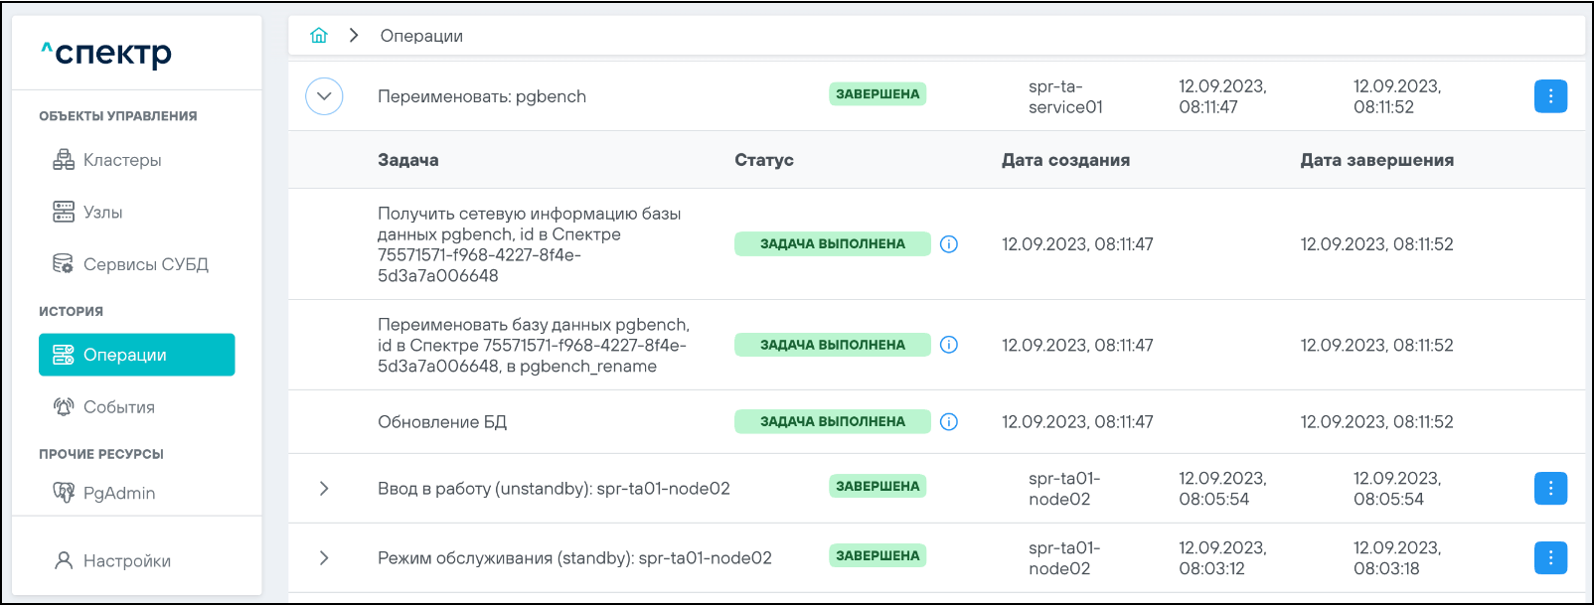Viewport: 1594px width, 606px height.
Task: Click the home icon in breadcrumb
Action: (x=319, y=36)
